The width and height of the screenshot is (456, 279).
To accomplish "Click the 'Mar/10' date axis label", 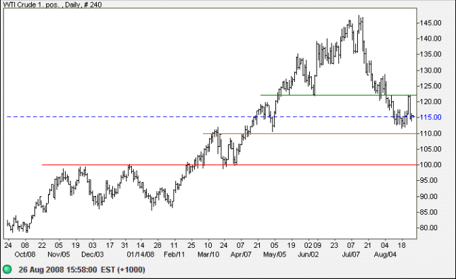I will (208, 255).
